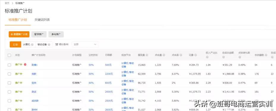This screenshot has height=111, width=276.
Task: Click 推广计划名称 column header
Action: (x=39, y=55)
